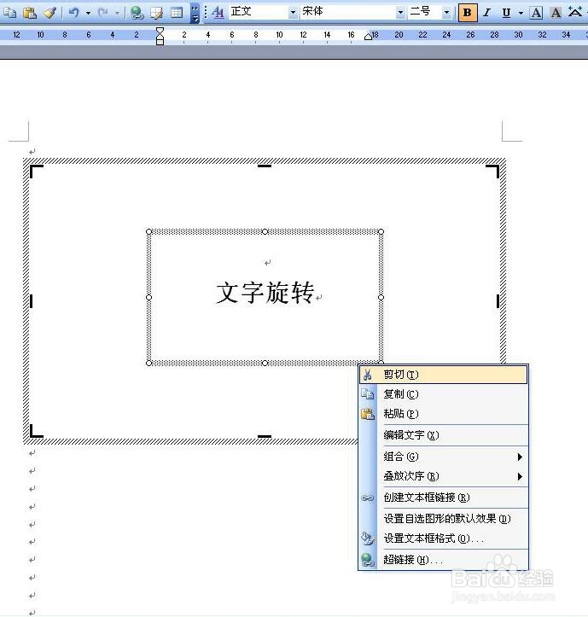Click the style name box 正文

(x=259, y=12)
